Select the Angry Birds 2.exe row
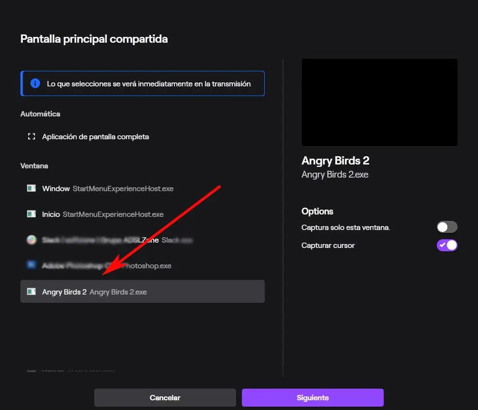478x410 pixels. 142,291
